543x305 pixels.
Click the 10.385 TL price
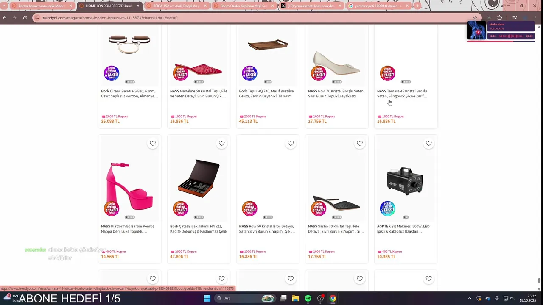[386, 257]
